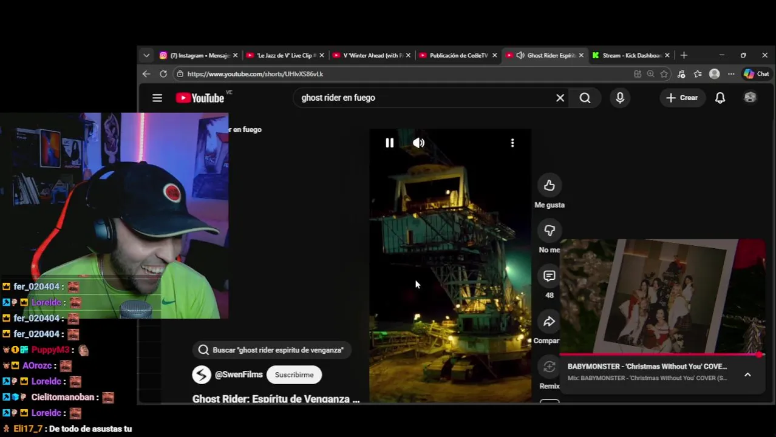The height and width of the screenshot is (437, 776).
Task: Seek on the miniplayer red progress bar
Action: coord(662,354)
